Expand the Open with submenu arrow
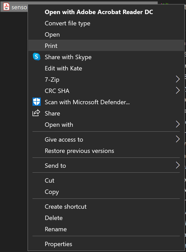Image resolution: width=186 pixels, height=252 pixels. point(178,124)
